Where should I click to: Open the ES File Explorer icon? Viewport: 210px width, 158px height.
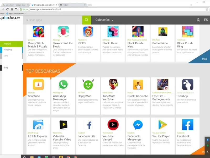click(x=38, y=125)
